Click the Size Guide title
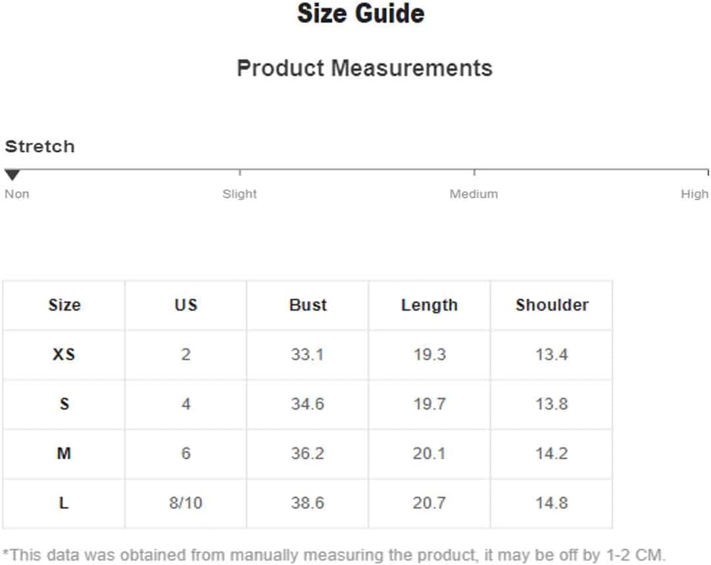Image resolution: width=711 pixels, height=565 pixels. [361, 13]
